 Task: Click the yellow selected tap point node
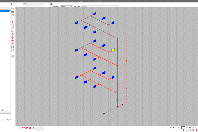pos(113,50)
